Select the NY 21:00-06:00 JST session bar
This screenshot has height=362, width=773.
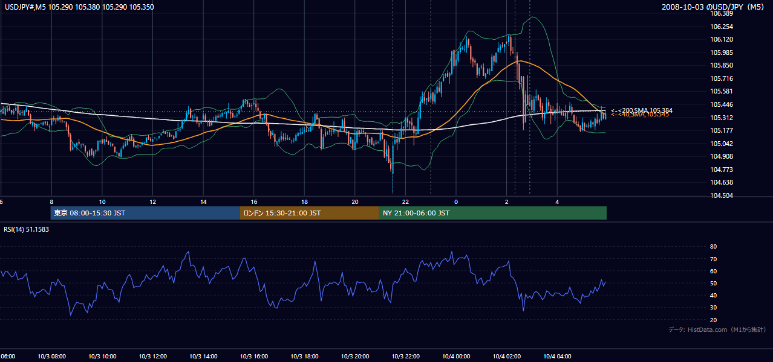coord(493,213)
